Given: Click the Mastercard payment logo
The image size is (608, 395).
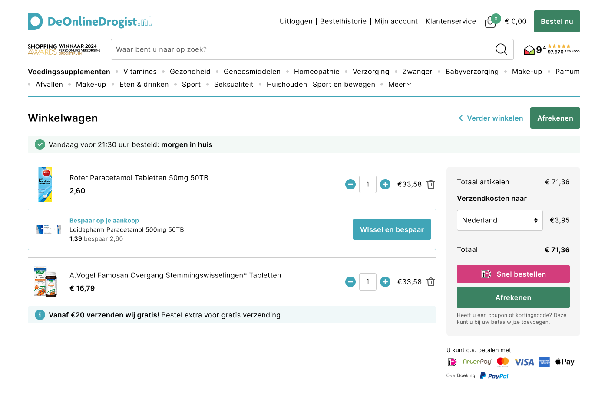Looking at the screenshot, I should tap(503, 362).
